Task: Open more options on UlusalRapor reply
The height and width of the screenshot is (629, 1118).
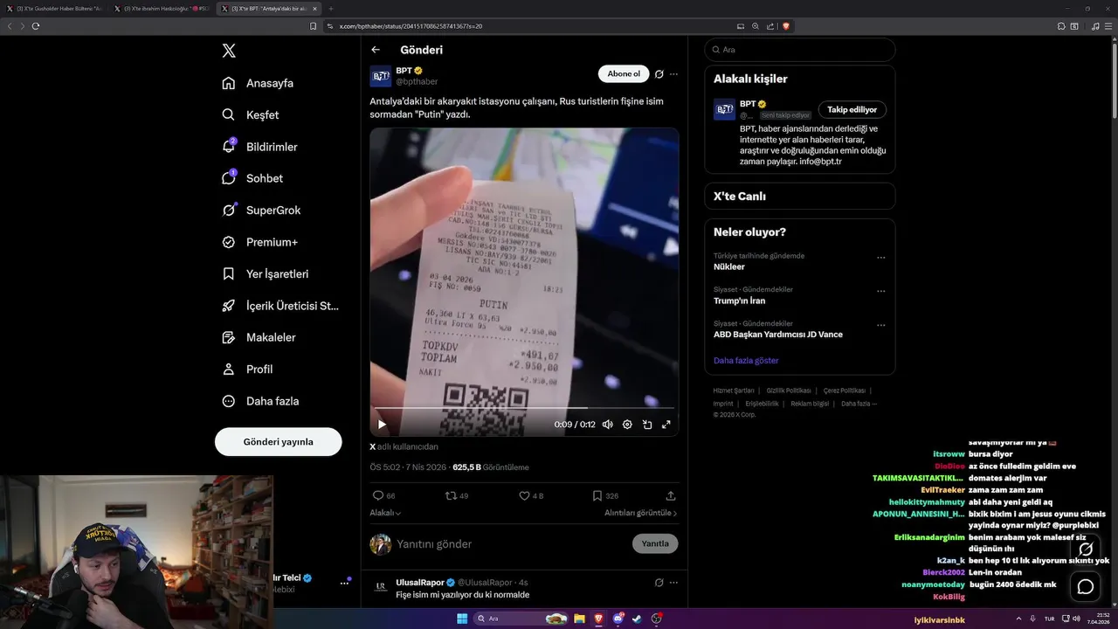Action: [673, 582]
